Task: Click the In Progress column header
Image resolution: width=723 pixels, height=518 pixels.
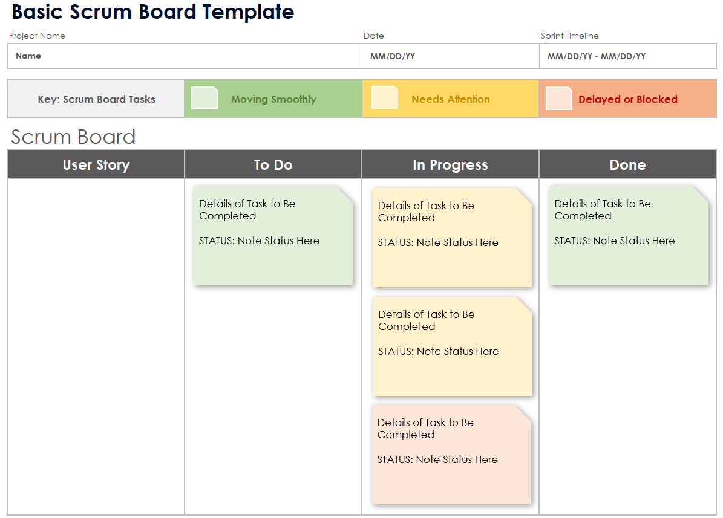Action: tap(450, 165)
